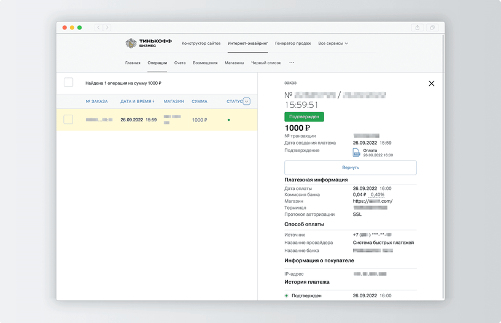This screenshot has width=501, height=323.
Task: Click the macOS yellow minimize button
Action: tap(72, 28)
